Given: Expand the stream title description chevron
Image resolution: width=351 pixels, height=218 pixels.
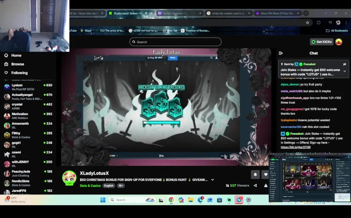Looking at the screenshot, I should (212, 180).
